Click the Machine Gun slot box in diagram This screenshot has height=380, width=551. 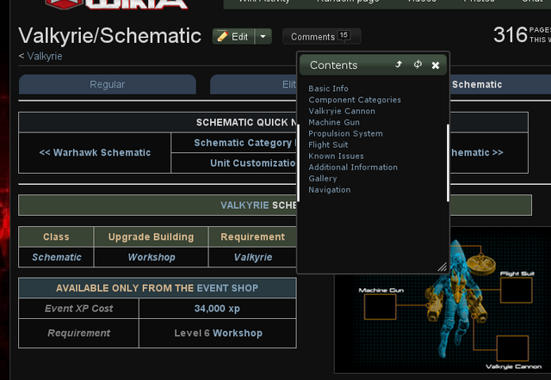tap(380, 307)
